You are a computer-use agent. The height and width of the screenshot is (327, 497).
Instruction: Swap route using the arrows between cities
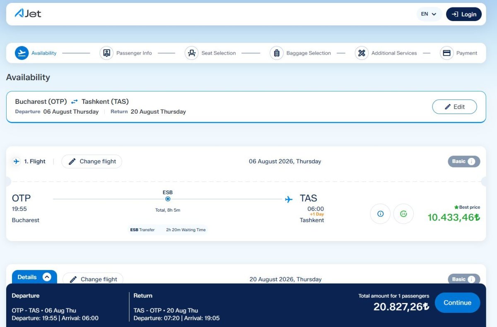(74, 102)
